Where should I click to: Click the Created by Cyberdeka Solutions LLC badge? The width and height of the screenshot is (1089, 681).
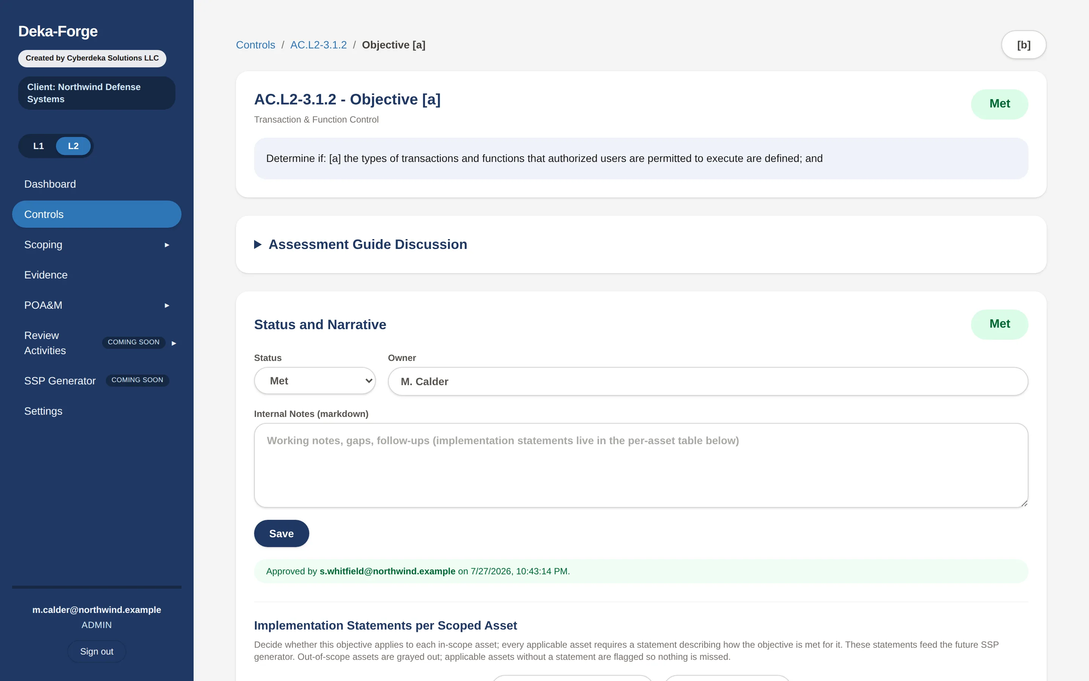coord(92,59)
